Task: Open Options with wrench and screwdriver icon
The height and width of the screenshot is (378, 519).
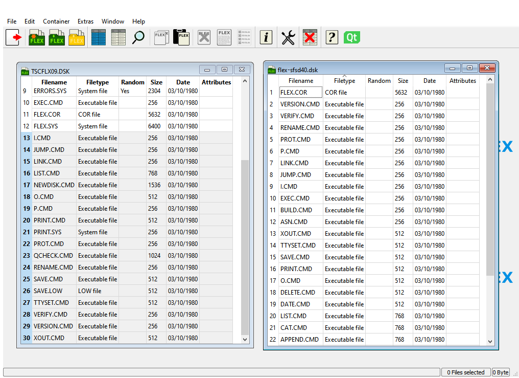Action: 288,37
